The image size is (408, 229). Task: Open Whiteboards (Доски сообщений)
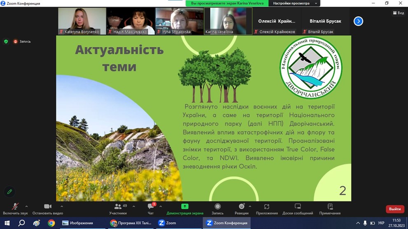tap(298, 208)
